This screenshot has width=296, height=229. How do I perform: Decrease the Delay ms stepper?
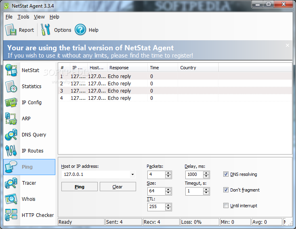[x=206, y=177]
